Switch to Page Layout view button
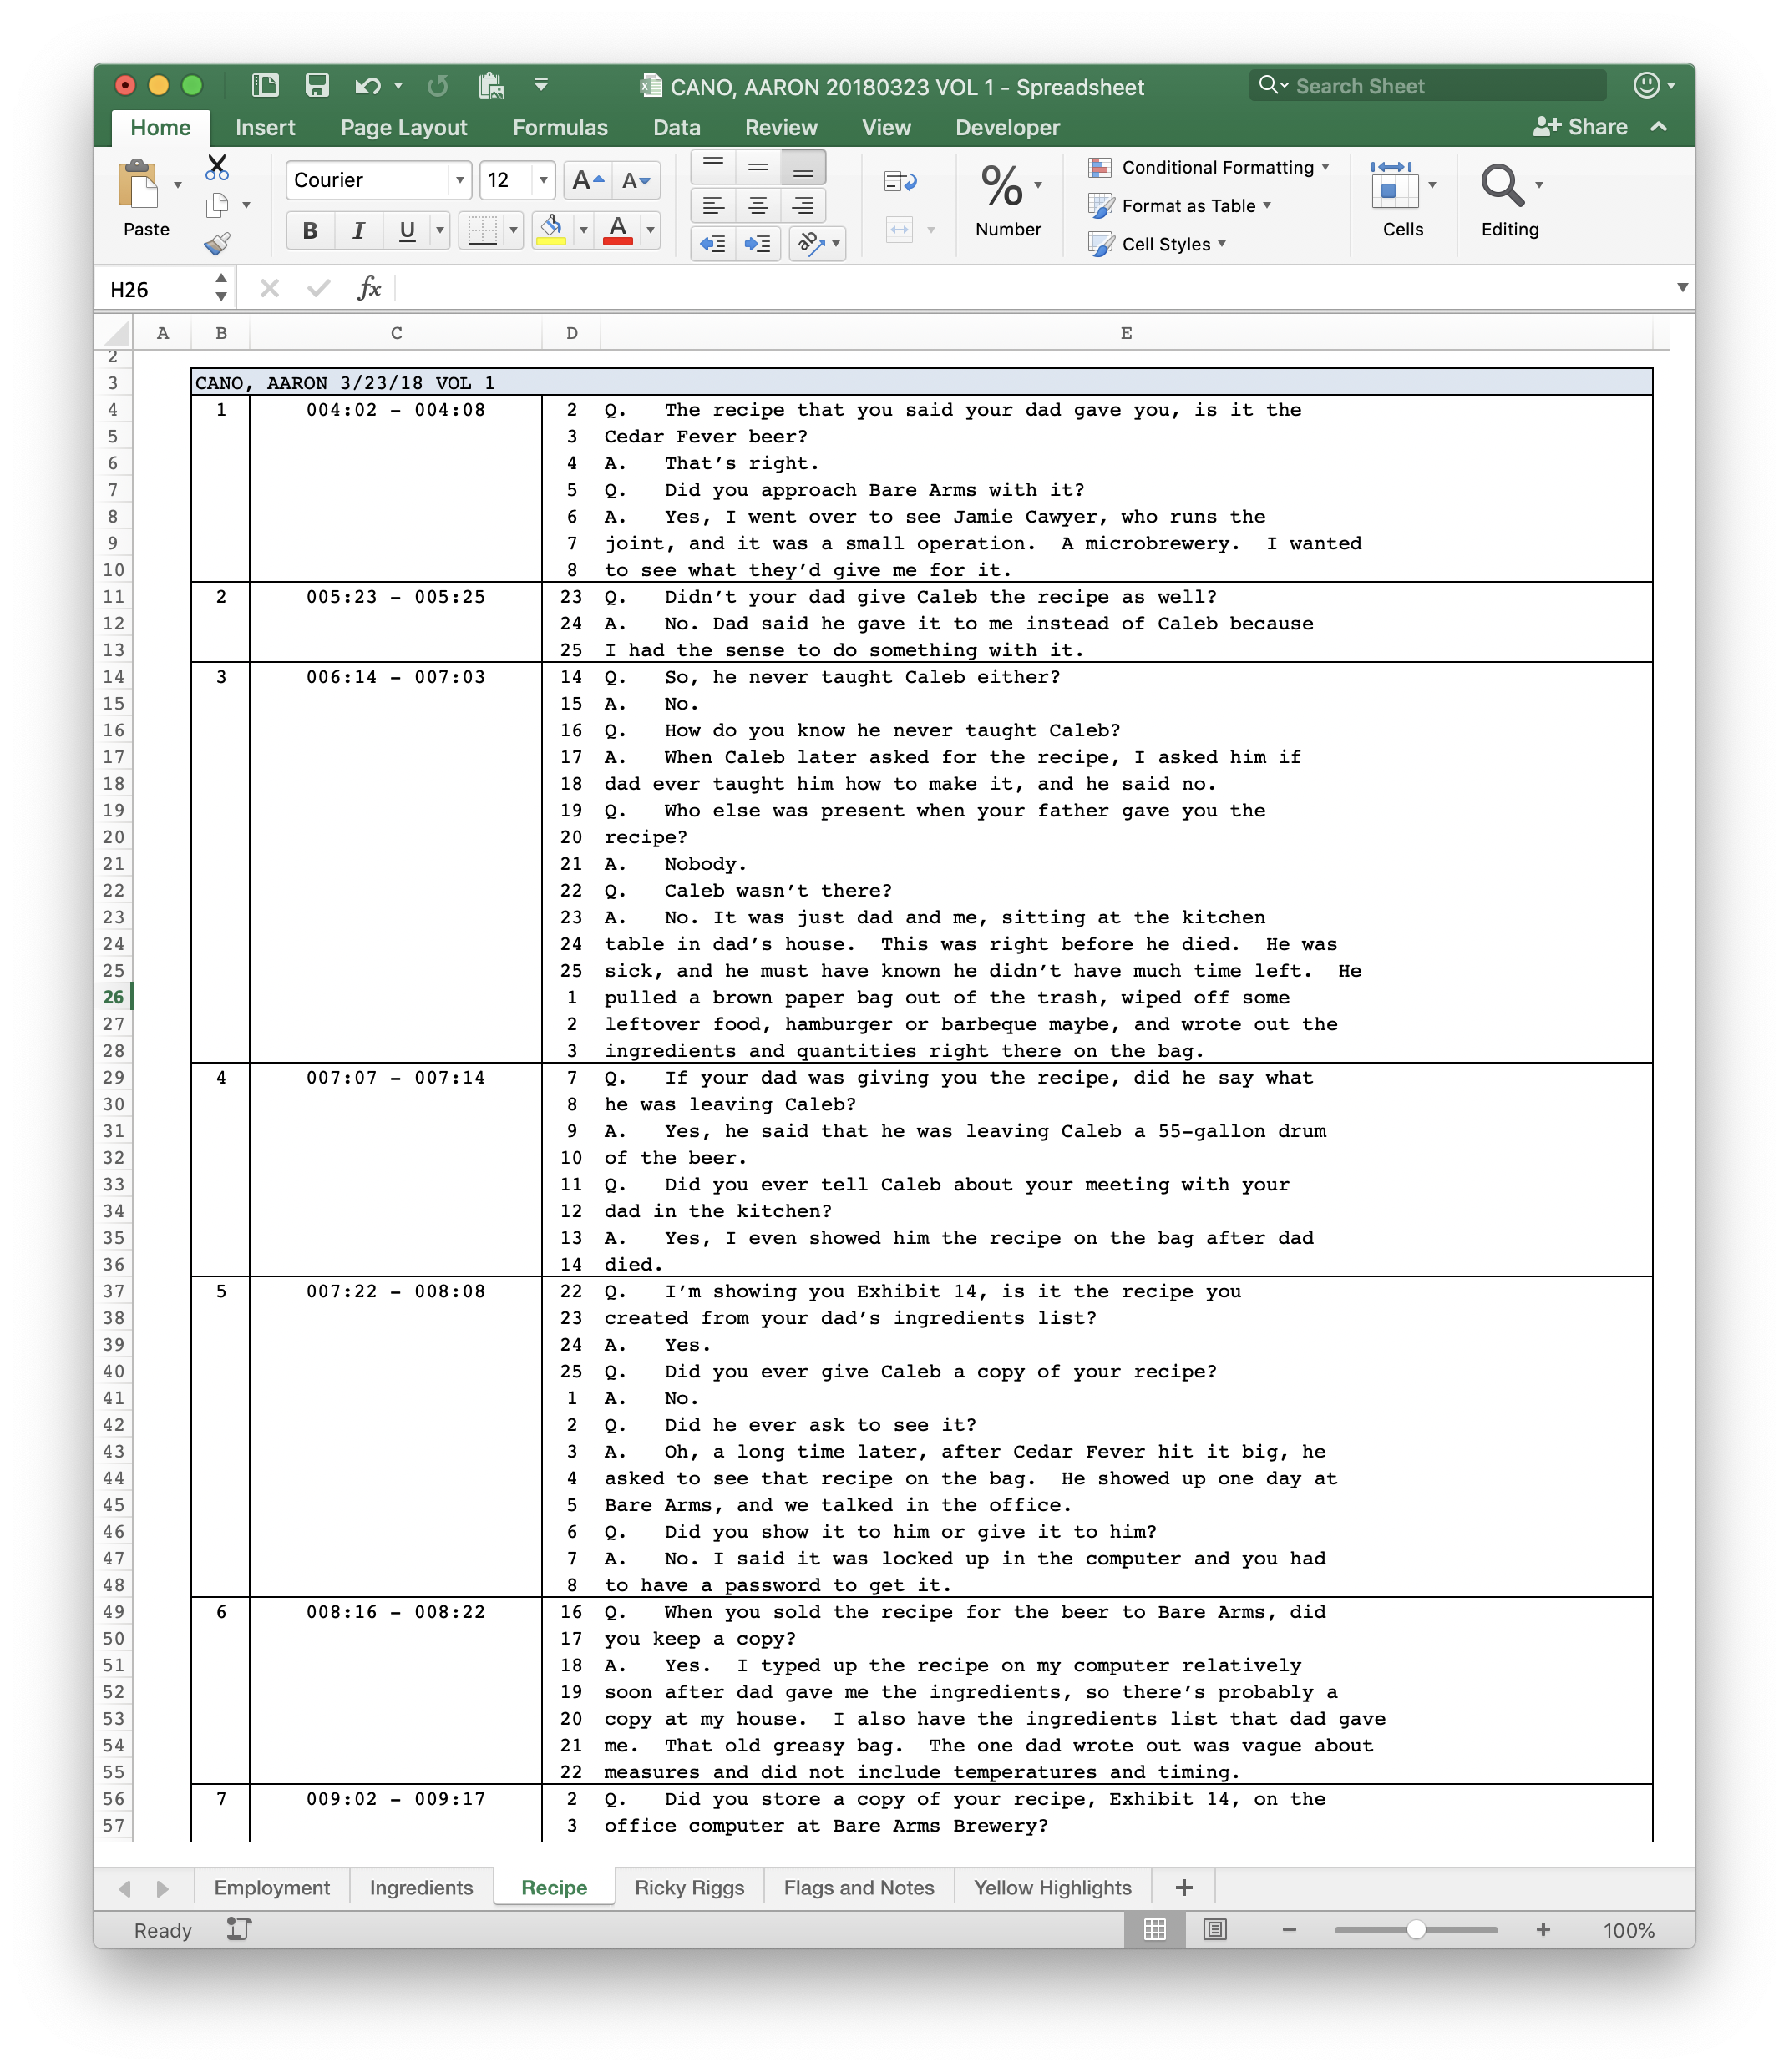 tap(1214, 1929)
